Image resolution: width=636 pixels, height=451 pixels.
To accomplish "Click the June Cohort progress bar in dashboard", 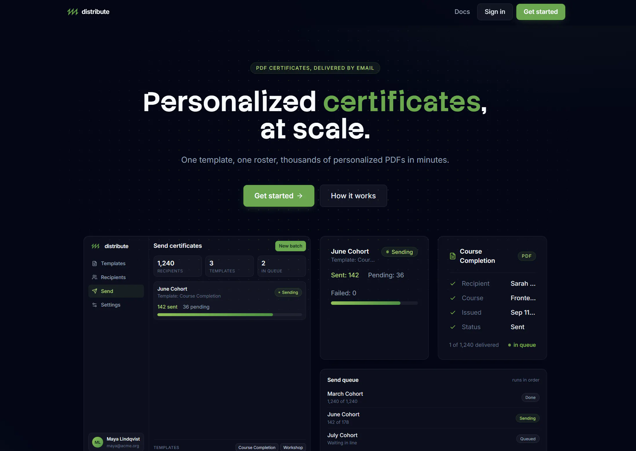I will click(x=229, y=315).
